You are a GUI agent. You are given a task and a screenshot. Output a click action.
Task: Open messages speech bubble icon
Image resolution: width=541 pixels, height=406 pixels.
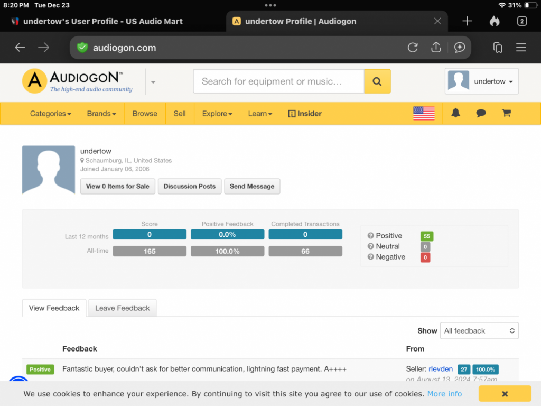tap(481, 113)
